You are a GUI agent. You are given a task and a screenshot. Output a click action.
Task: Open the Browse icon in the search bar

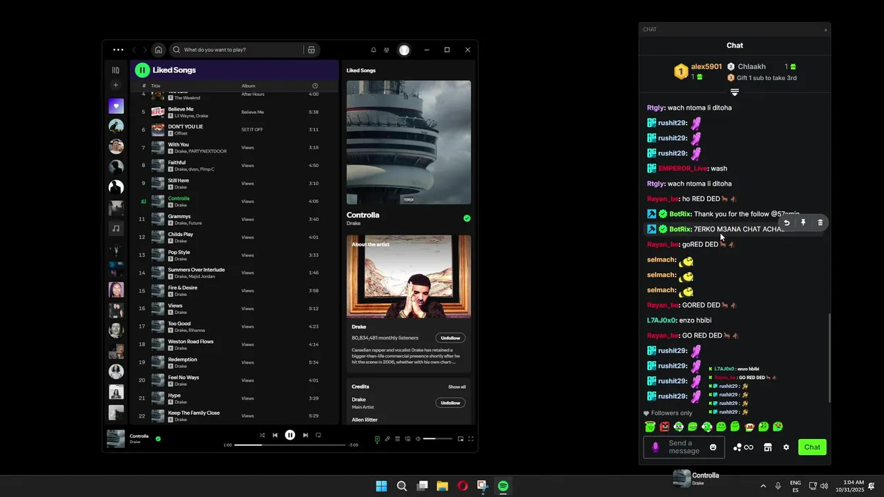click(x=311, y=50)
